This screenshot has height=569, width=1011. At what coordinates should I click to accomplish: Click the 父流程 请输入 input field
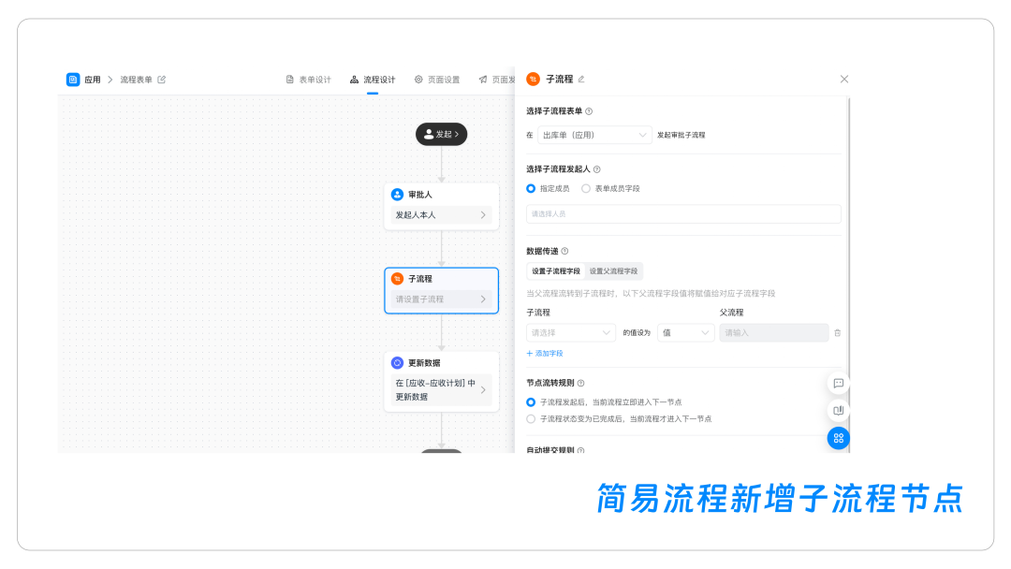774,333
